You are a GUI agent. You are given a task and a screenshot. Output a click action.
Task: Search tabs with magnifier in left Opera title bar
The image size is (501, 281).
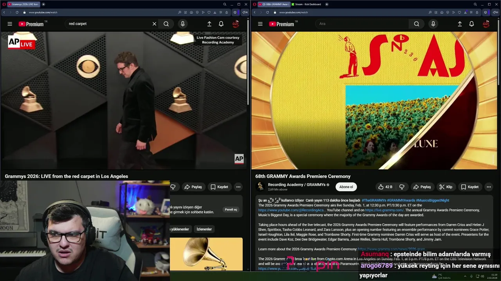(x=225, y=4)
